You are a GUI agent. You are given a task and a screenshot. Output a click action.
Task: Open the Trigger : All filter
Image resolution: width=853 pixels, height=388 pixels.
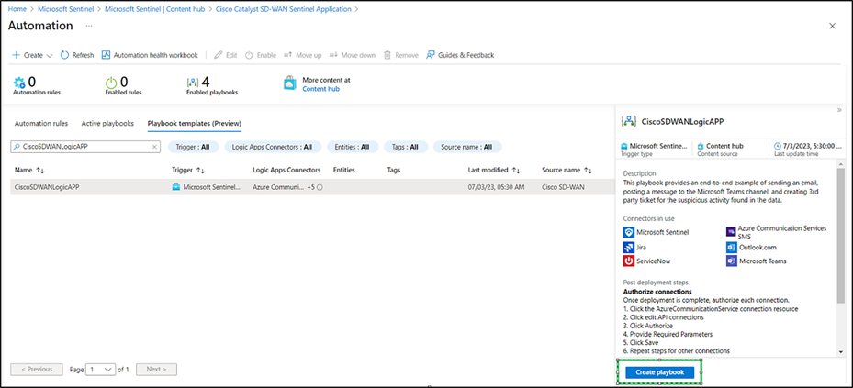pyautogui.click(x=193, y=147)
